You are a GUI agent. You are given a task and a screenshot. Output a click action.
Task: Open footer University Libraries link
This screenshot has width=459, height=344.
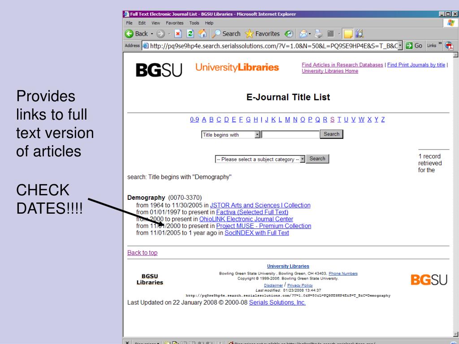tap(288, 266)
